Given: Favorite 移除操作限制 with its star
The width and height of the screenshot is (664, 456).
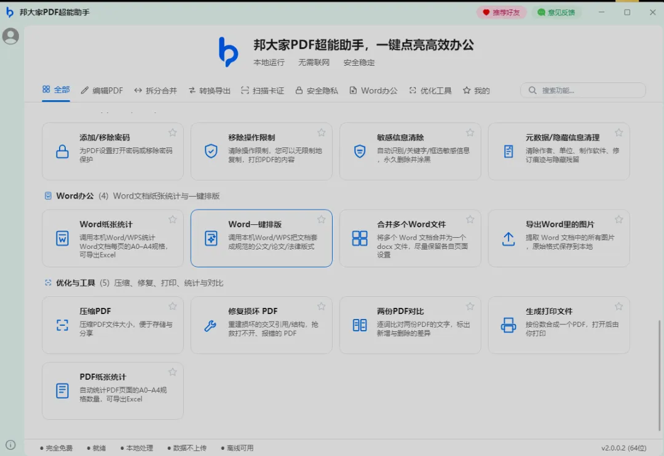Looking at the screenshot, I should [322, 133].
